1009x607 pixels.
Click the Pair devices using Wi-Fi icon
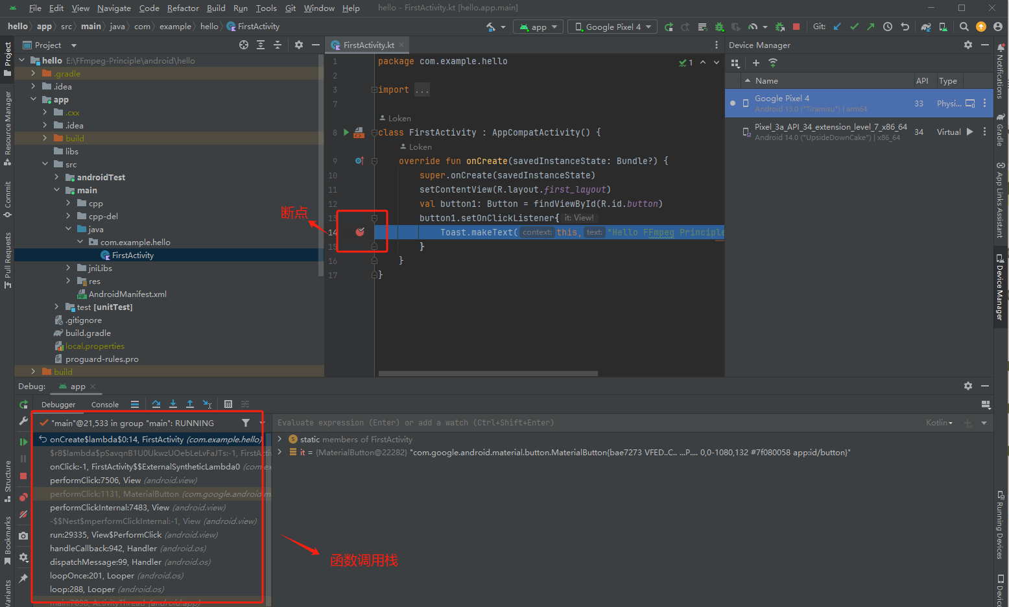773,63
